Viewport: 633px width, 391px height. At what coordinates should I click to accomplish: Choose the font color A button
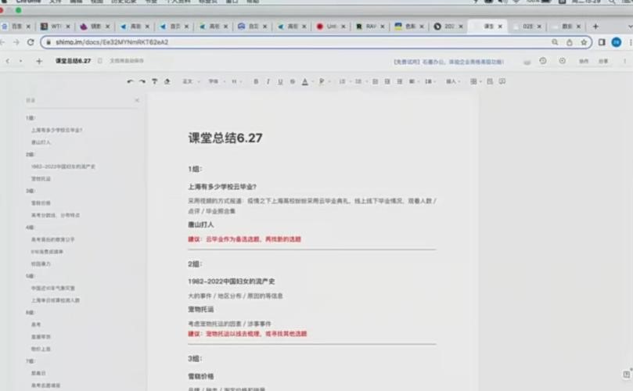pos(305,81)
